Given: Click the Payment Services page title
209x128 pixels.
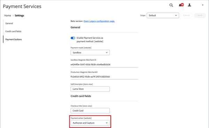Looking at the screenshot, I should pyautogui.click(x=22, y=6).
